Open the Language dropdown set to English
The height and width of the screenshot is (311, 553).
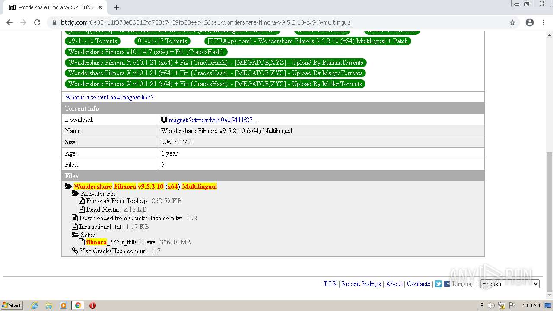(510, 284)
